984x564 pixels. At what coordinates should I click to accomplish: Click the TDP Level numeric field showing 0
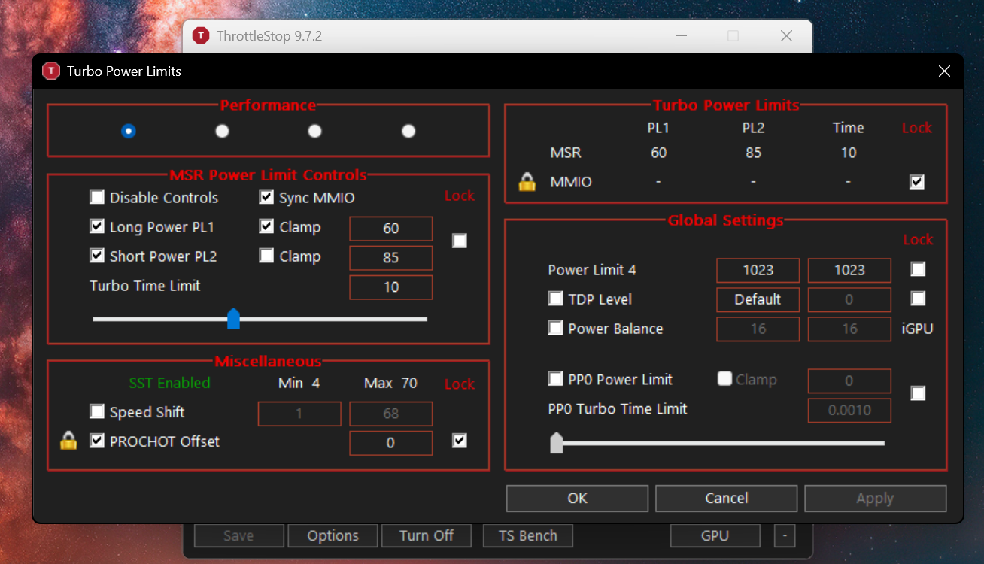tap(849, 299)
